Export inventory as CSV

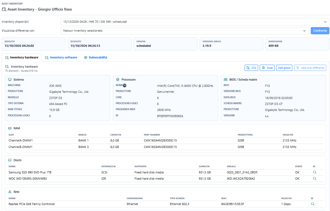tap(251, 68)
